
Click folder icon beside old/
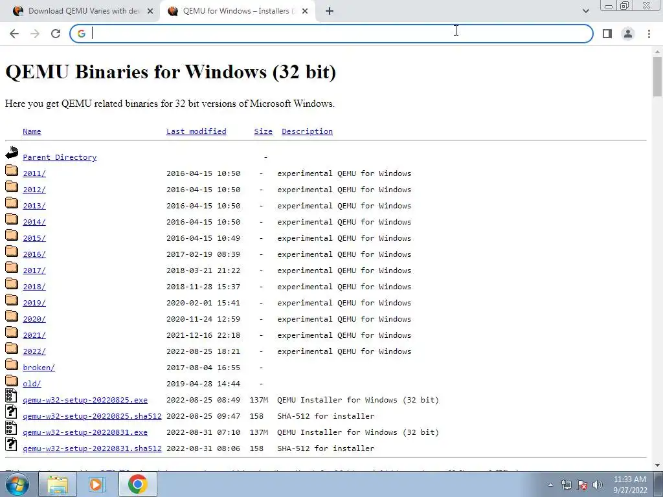pyautogui.click(x=12, y=381)
